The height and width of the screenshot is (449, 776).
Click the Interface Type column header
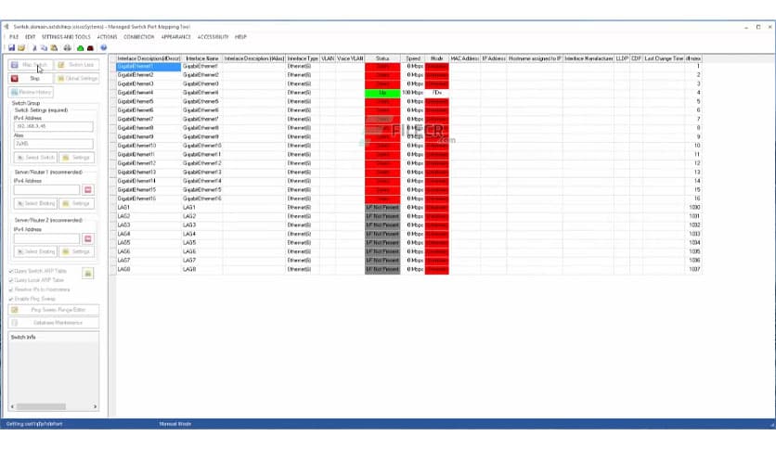pos(303,58)
